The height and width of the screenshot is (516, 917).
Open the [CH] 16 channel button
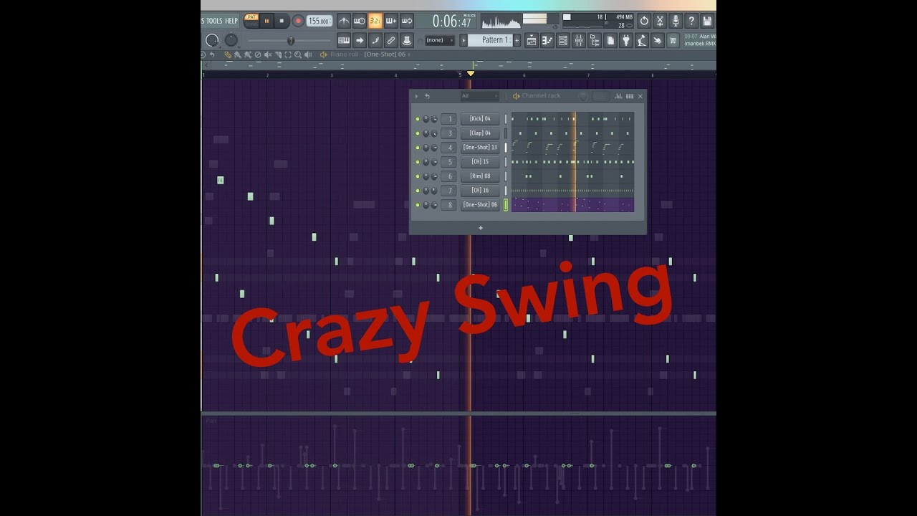coord(480,191)
